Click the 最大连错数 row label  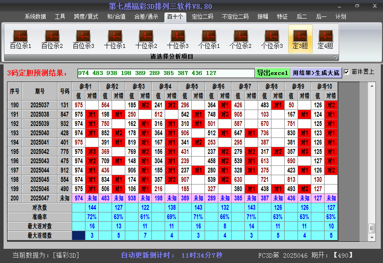point(39,236)
